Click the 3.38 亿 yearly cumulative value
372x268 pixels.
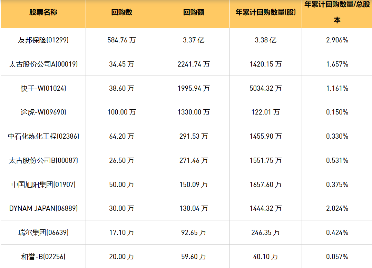tap(265, 40)
